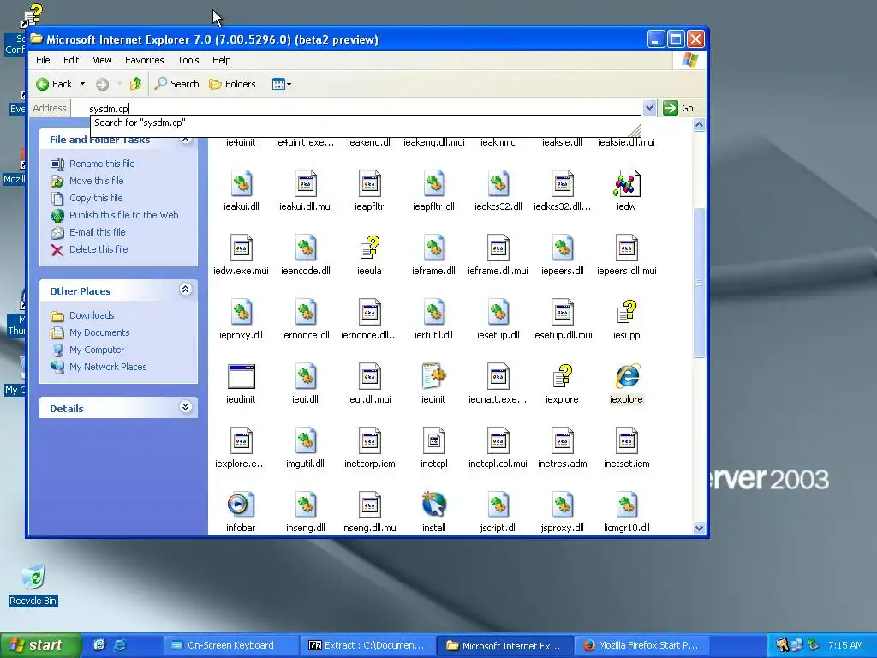Screen dimensions: 877x658
Task: Select the ieeula help file icon
Action: pos(369,248)
